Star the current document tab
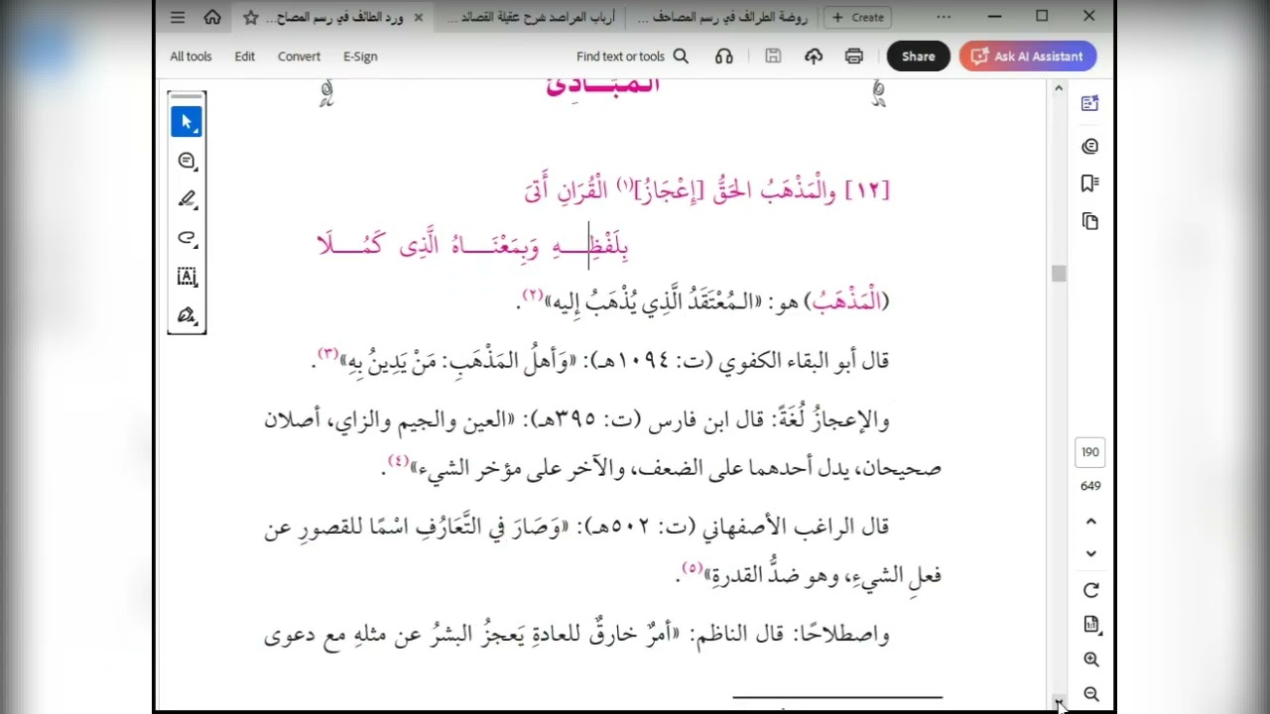This screenshot has height=714, width=1270. pyautogui.click(x=251, y=17)
